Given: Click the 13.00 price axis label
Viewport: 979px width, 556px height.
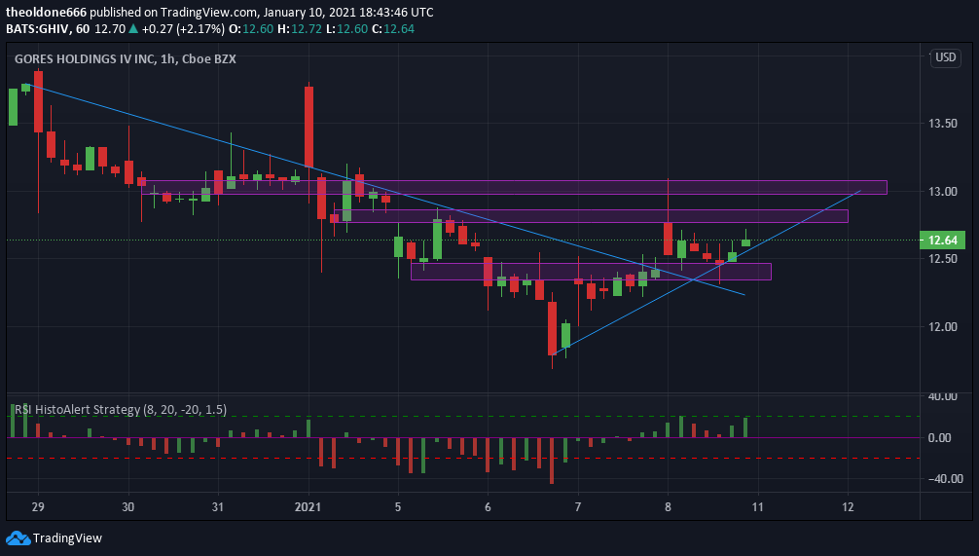Looking at the screenshot, I should click(x=942, y=191).
